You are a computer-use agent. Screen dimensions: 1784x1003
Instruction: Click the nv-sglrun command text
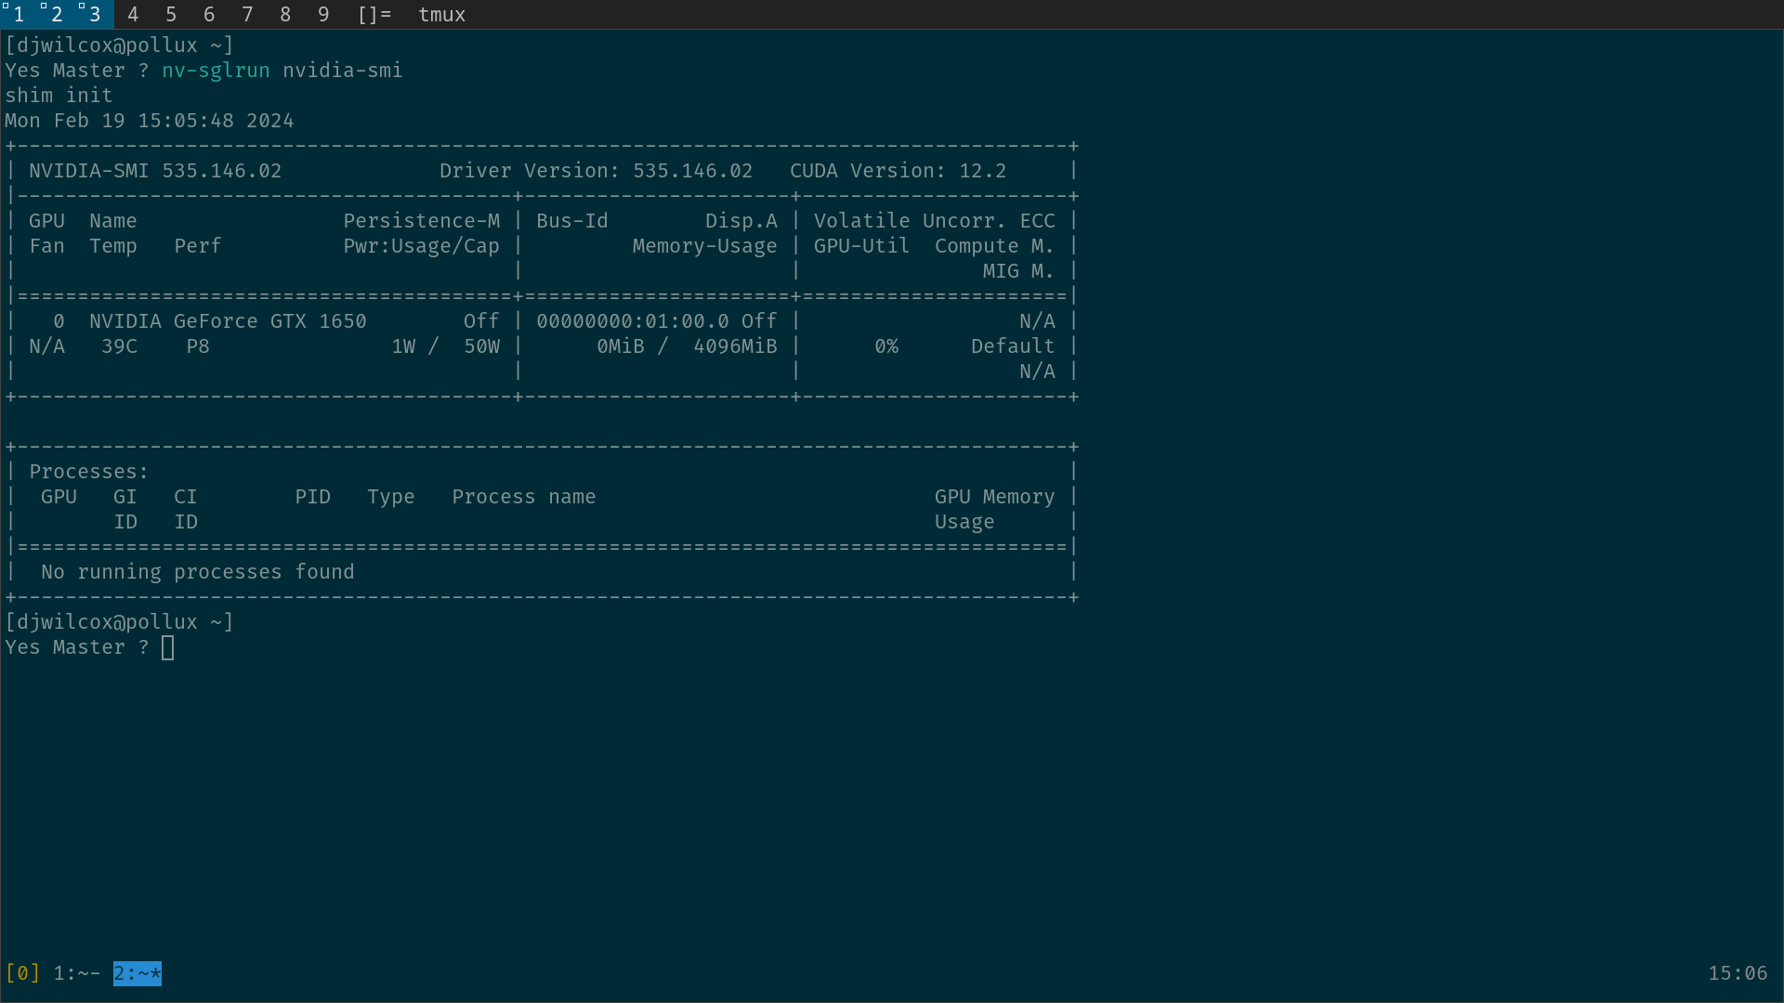click(216, 71)
